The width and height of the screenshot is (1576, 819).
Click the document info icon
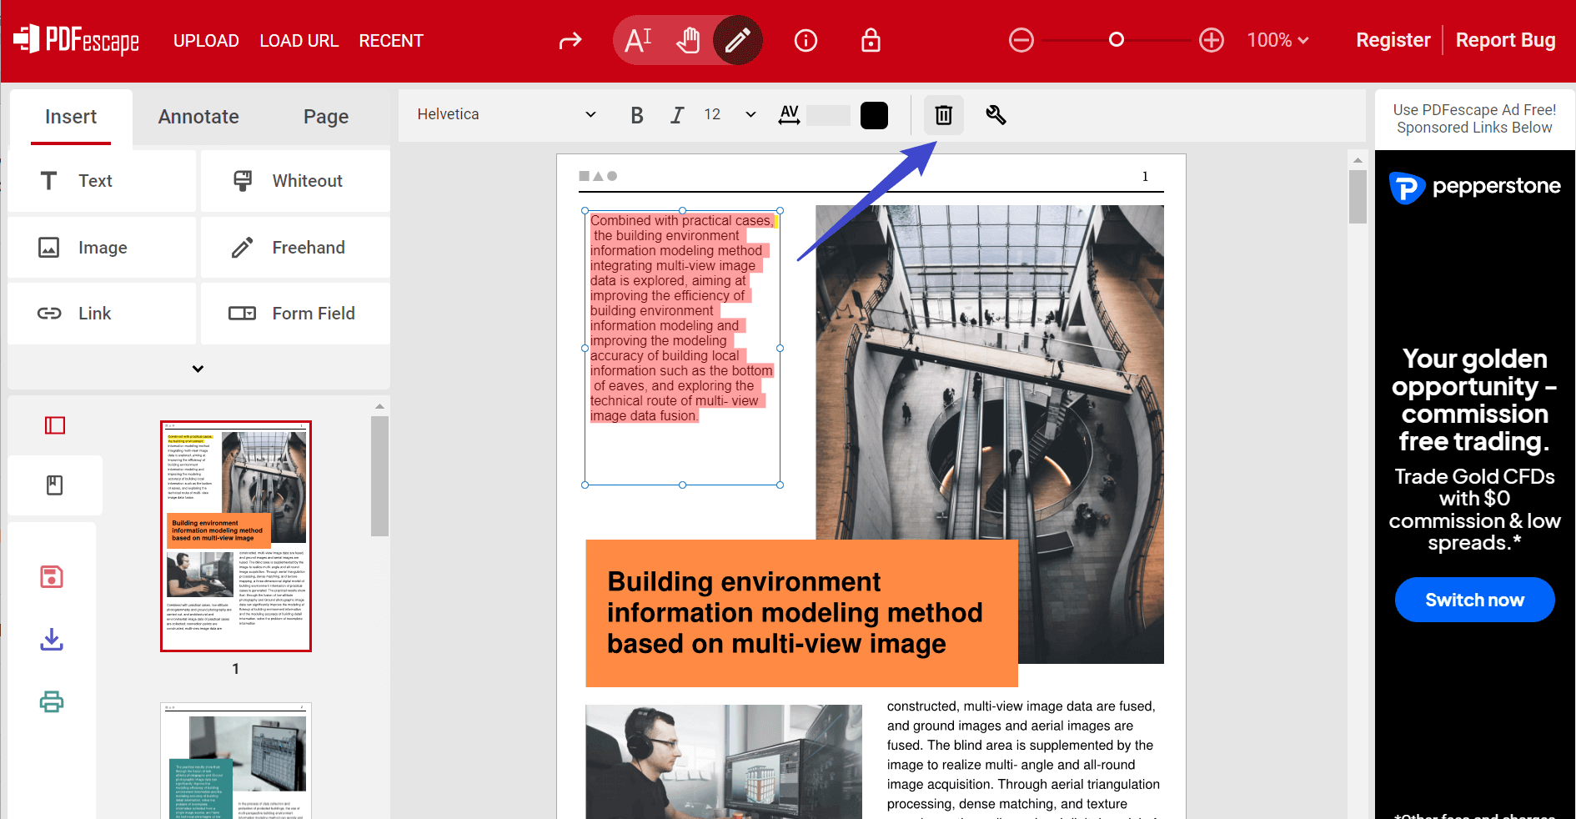pos(806,39)
